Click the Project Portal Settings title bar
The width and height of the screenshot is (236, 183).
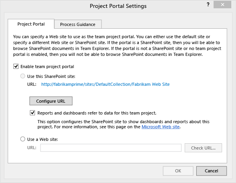pyautogui.click(x=118, y=6)
